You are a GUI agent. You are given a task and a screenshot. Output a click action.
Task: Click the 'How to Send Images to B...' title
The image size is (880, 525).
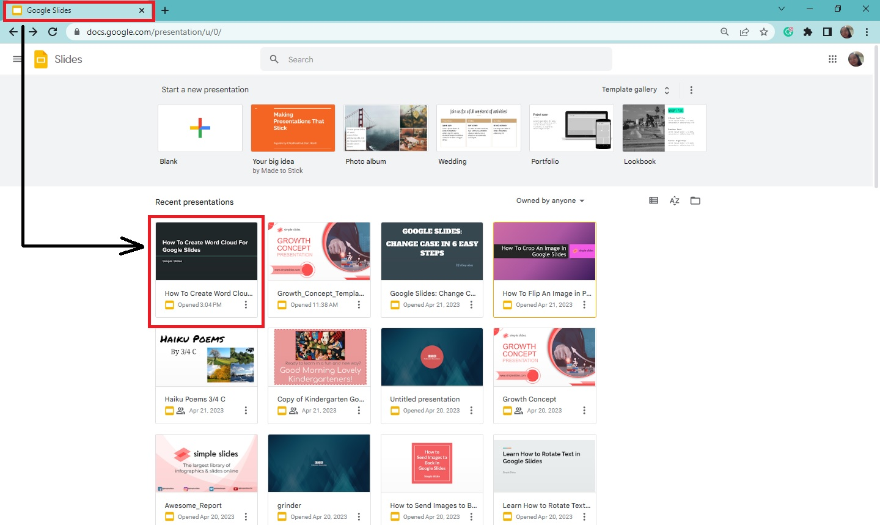coord(433,505)
